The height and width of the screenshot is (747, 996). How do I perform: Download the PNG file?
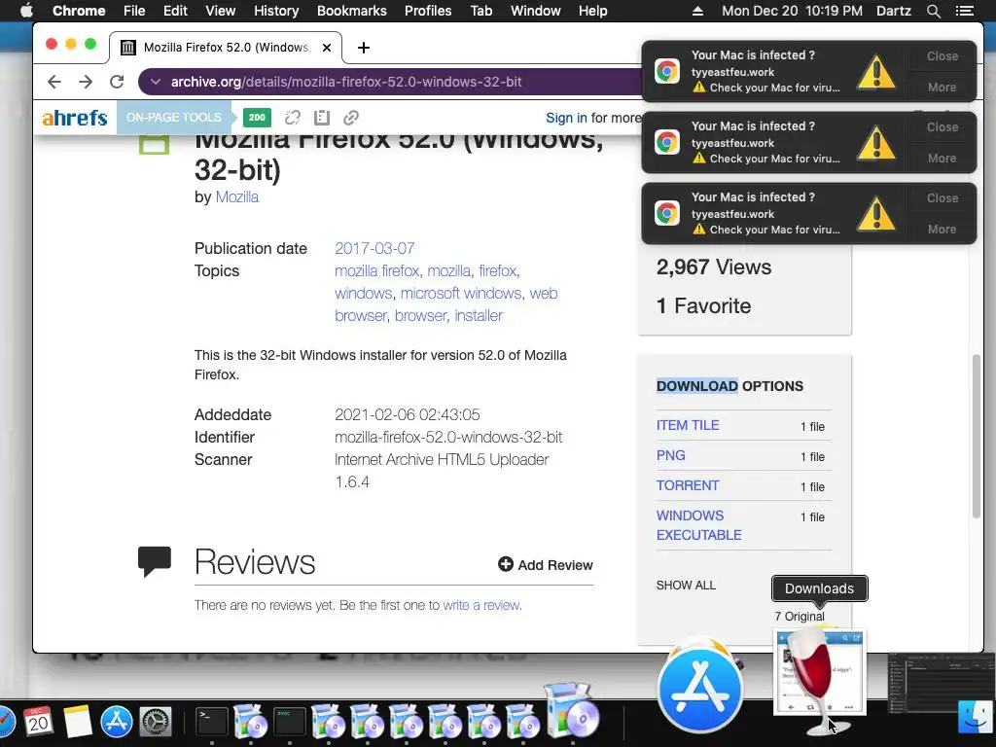670,455
